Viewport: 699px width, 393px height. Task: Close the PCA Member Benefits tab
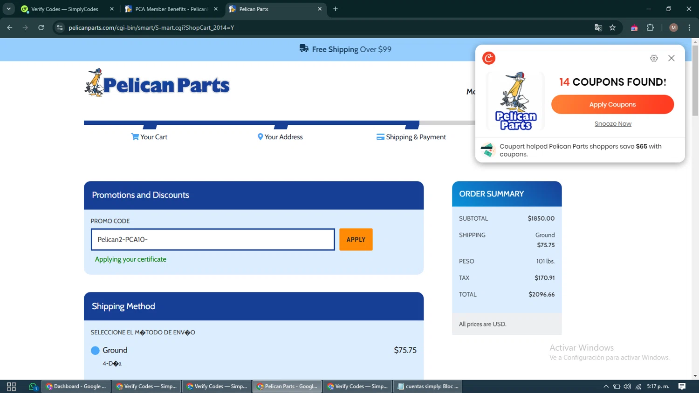pyautogui.click(x=216, y=9)
